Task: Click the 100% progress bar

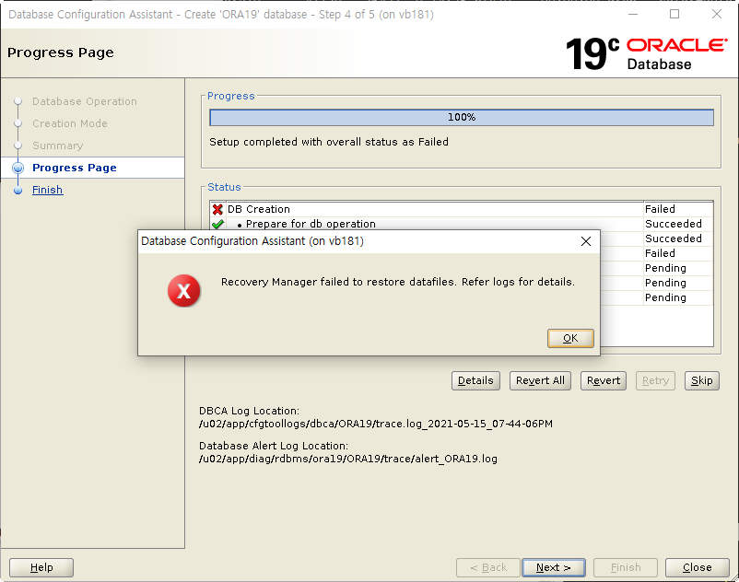Action: (462, 117)
